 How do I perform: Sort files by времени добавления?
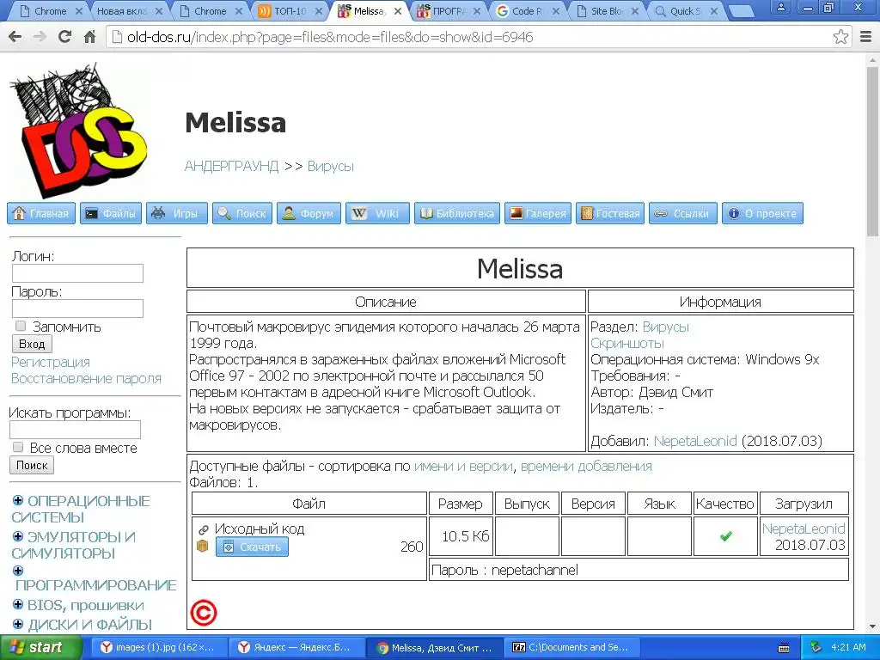point(586,466)
